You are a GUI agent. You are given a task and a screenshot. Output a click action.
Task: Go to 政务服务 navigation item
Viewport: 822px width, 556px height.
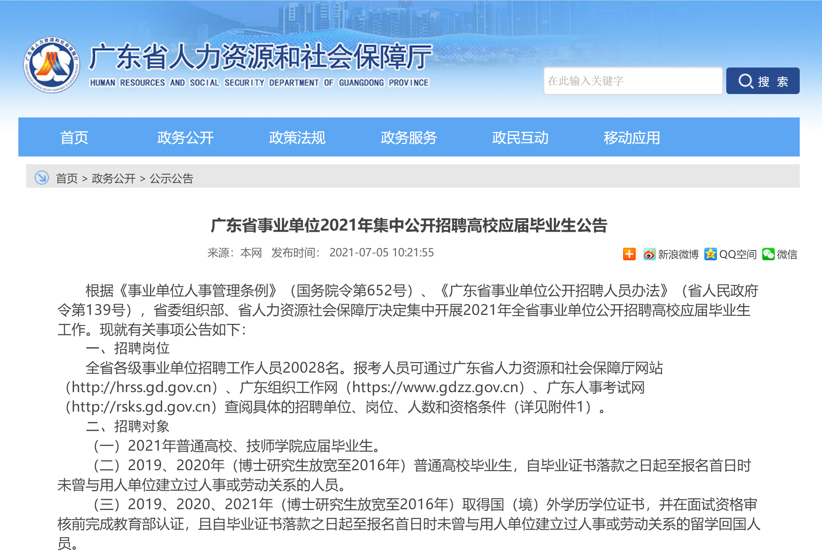pos(408,138)
